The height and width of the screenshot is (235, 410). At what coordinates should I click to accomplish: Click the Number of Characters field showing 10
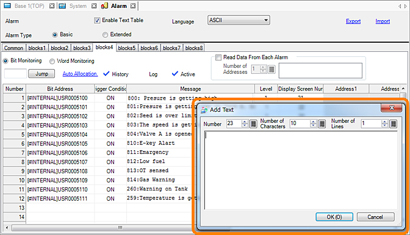(300, 123)
